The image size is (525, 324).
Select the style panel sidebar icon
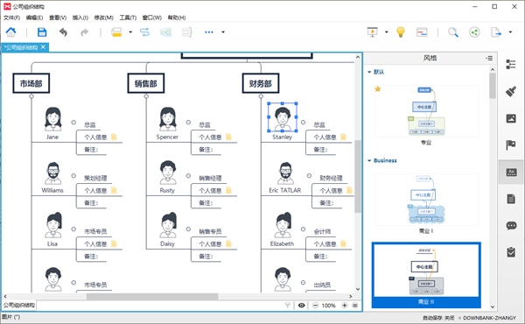511,173
